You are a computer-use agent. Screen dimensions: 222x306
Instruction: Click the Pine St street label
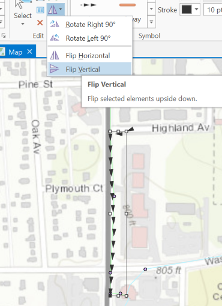(35, 85)
